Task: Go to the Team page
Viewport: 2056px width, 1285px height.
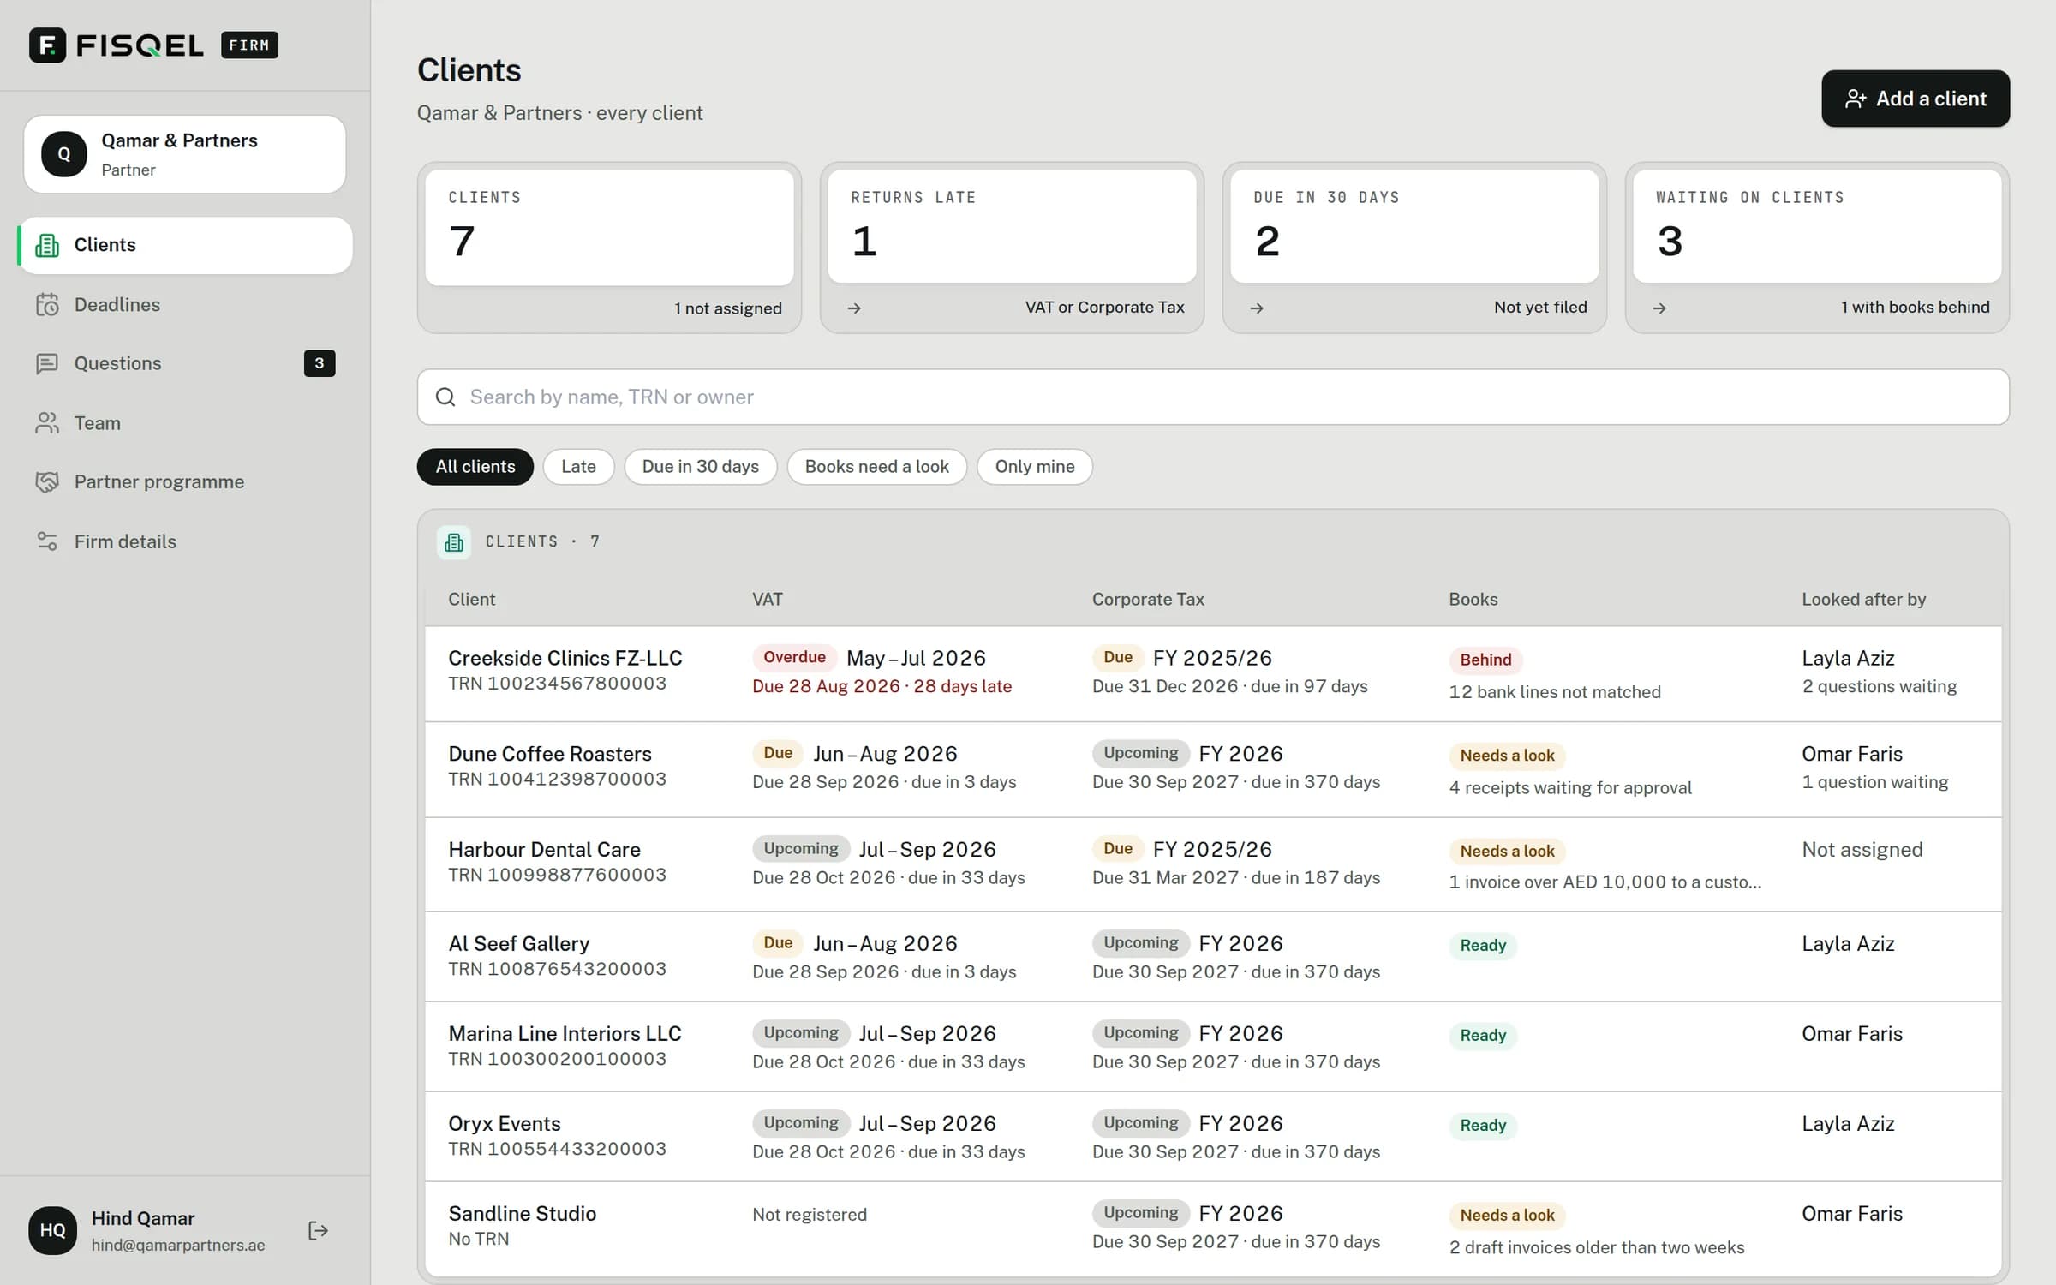Action: tap(185, 423)
